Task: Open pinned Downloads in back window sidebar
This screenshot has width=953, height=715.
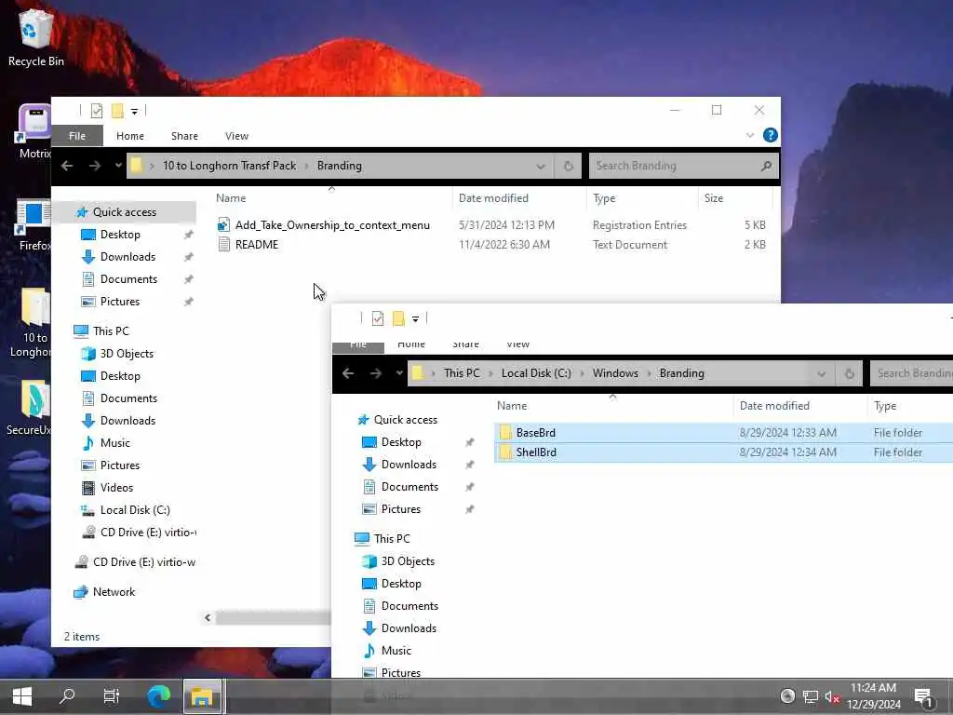Action: coord(128,257)
